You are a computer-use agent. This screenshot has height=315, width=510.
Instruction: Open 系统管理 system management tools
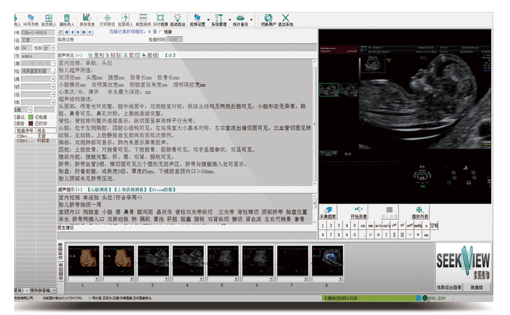[x=219, y=20]
